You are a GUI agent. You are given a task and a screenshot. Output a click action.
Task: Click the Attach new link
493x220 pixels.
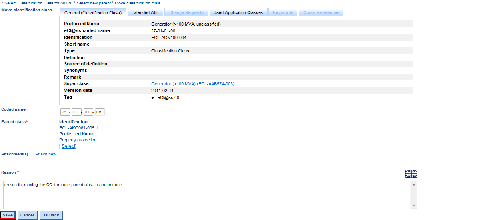46,154
